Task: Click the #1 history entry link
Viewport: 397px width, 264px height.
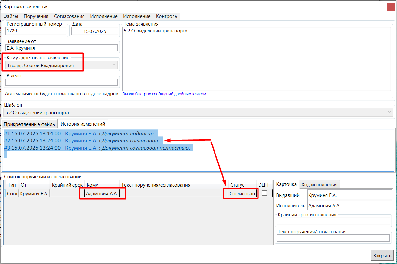Action: pos(7,134)
